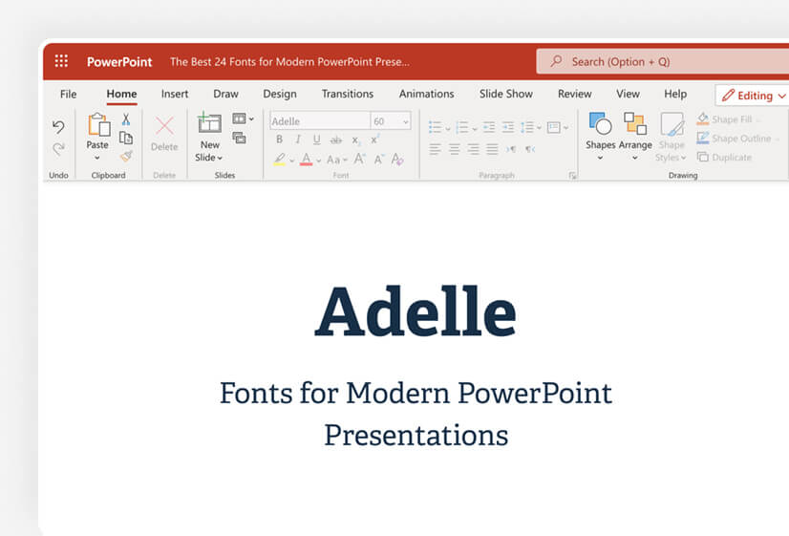Switch to the Draw tab
The height and width of the screenshot is (536, 789).
pyautogui.click(x=226, y=95)
